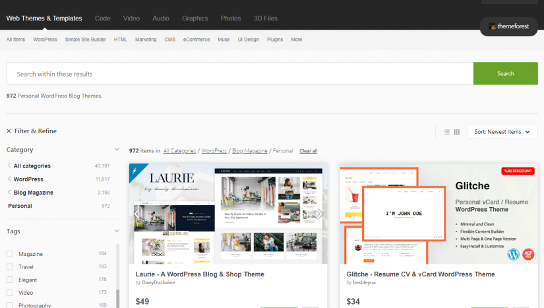Select Personal category in sidebar

click(20, 206)
